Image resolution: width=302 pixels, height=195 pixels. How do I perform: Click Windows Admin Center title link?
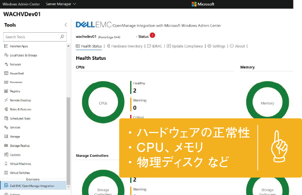21,4
